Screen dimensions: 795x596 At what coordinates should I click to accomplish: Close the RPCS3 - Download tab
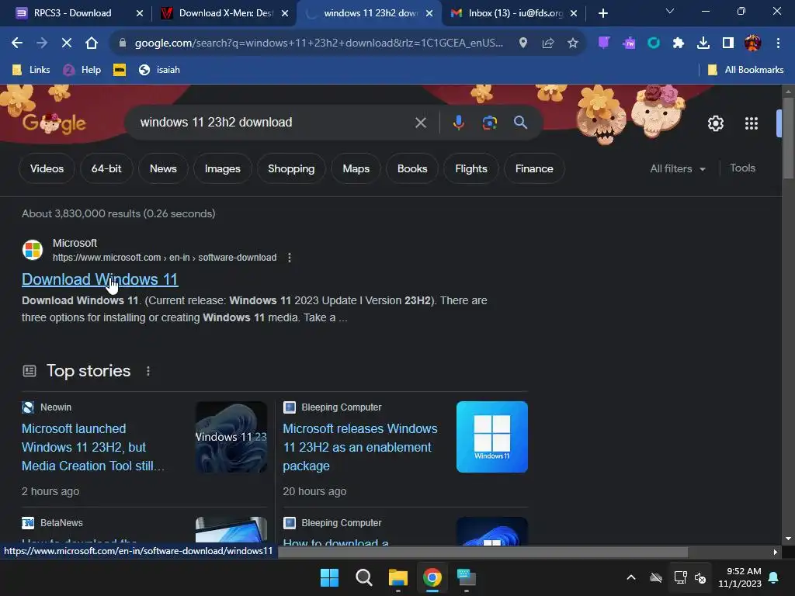tap(140, 13)
